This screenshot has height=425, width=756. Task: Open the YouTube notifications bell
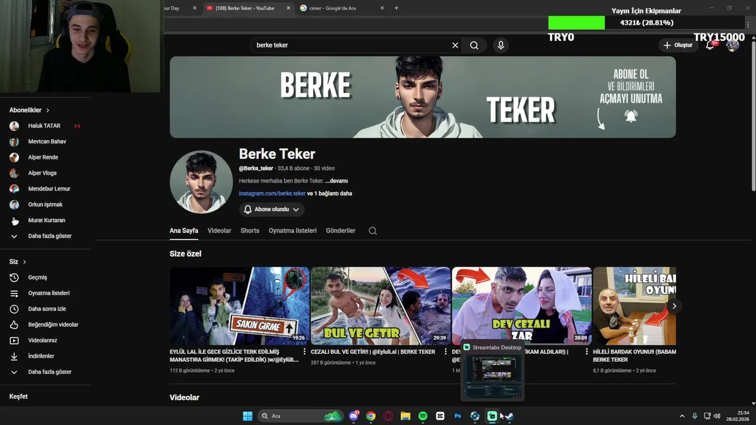point(711,45)
